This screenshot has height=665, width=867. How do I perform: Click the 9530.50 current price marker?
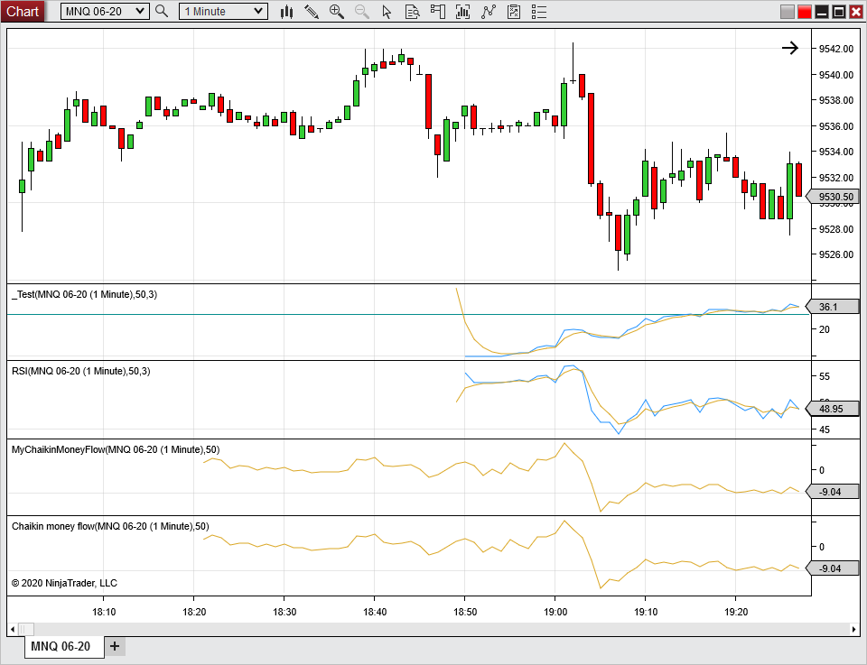[833, 197]
